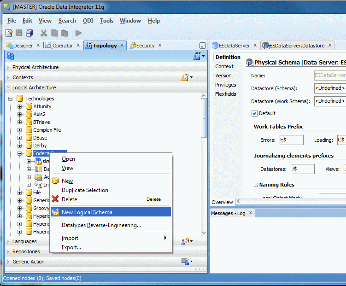Click the BTrieve technology icon
Image resolution: width=346 pixels, height=286 pixels.
29,122
